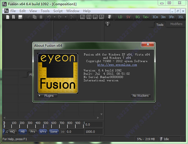188x144 pixels.
Task: Add a Text+ tool with Txt+
Action: 146,17
